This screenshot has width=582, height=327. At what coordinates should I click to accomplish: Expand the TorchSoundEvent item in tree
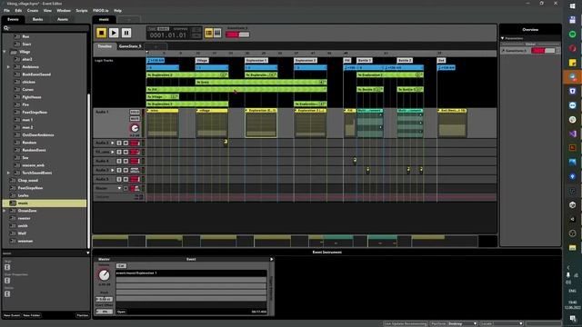click(8, 173)
